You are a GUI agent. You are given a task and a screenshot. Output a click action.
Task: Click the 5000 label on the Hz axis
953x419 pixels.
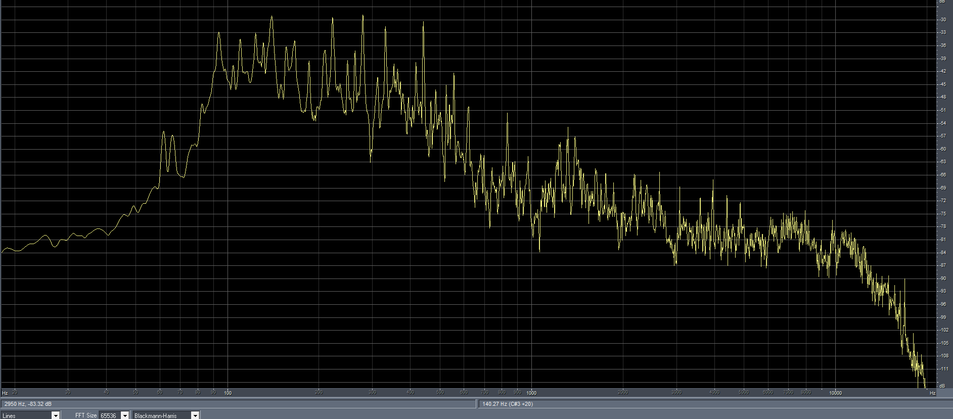point(744,392)
